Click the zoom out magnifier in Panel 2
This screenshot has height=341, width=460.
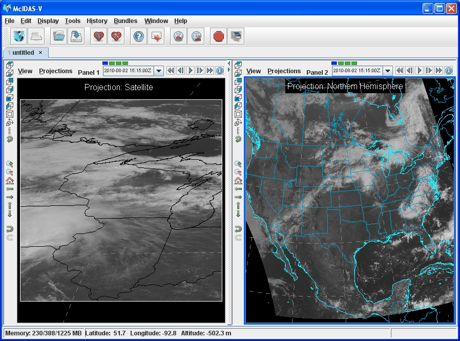[x=238, y=173]
